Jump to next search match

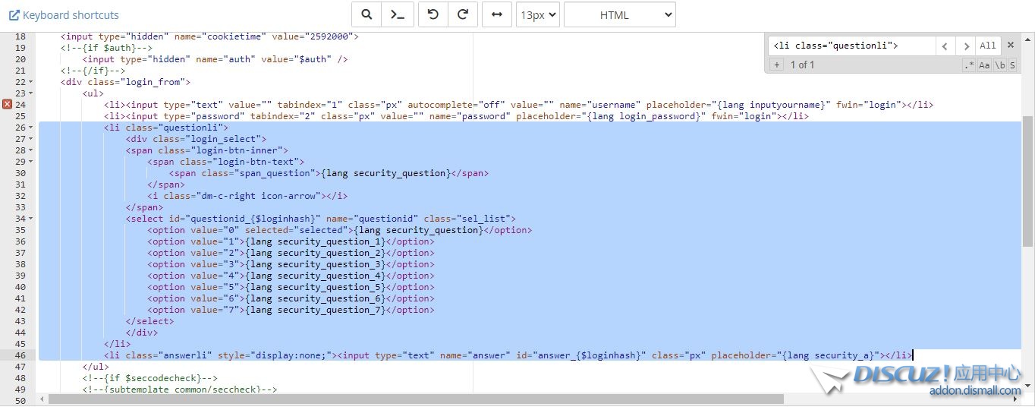tap(964, 46)
